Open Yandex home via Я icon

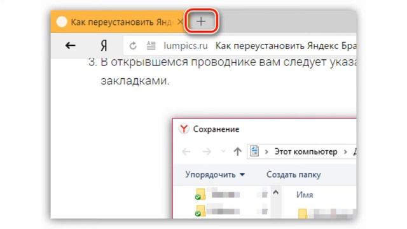(104, 46)
